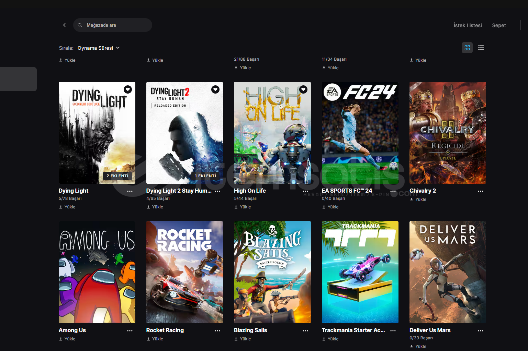
Task: Open High On Life cover art
Action: click(272, 133)
